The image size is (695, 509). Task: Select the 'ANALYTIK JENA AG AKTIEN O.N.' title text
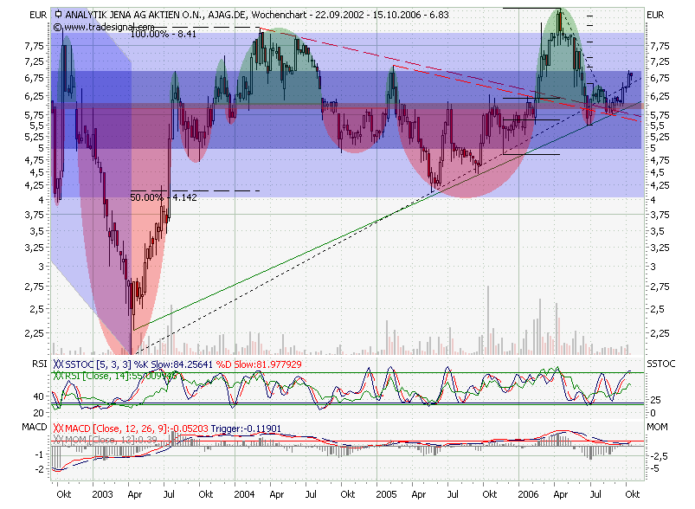coord(134,15)
